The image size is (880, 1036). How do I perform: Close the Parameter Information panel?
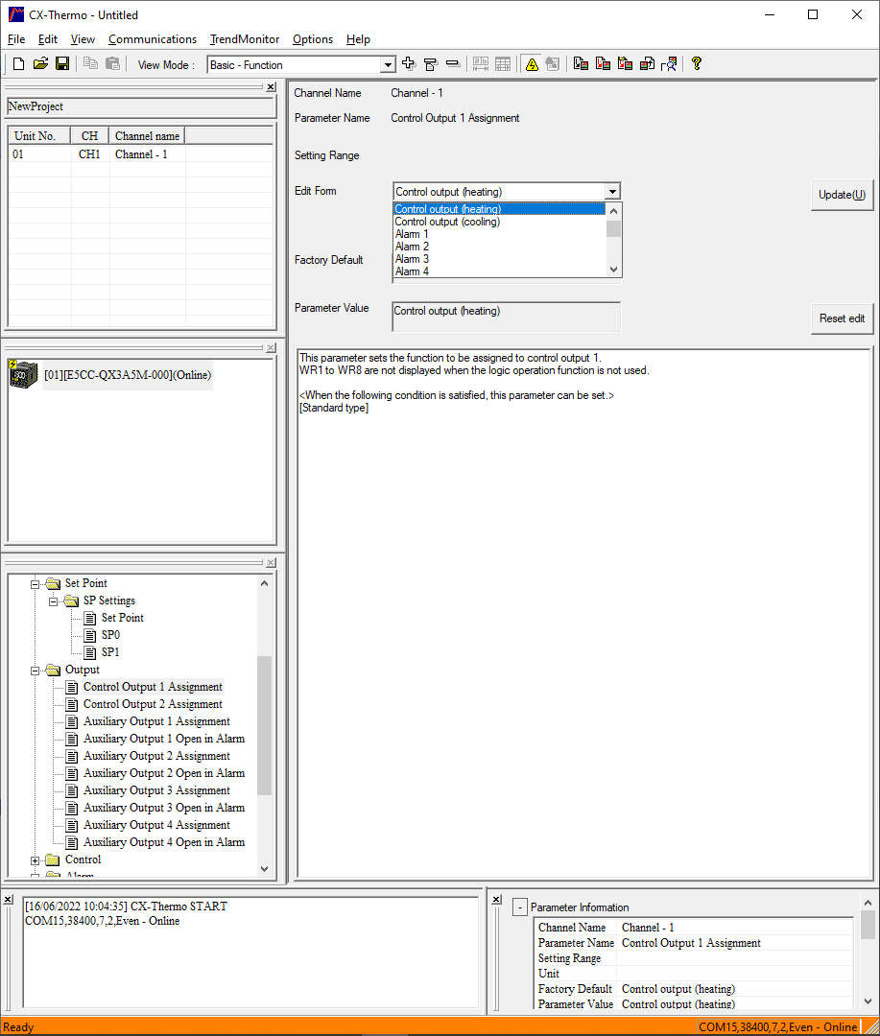496,899
